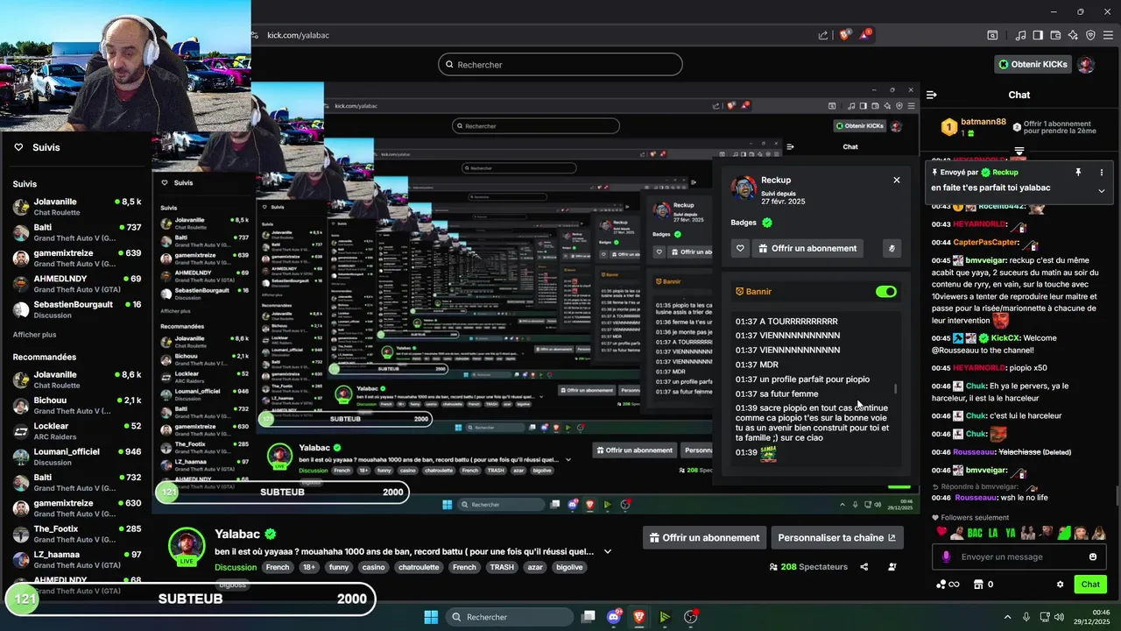This screenshot has height=631, width=1121.
Task: Click 'Personnaliser ta chaîne' button
Action: [x=836, y=537]
